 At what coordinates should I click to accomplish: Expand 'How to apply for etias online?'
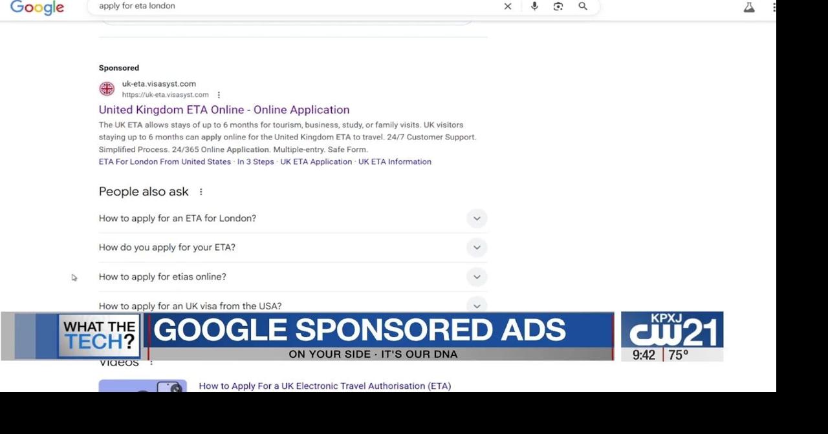[477, 276]
